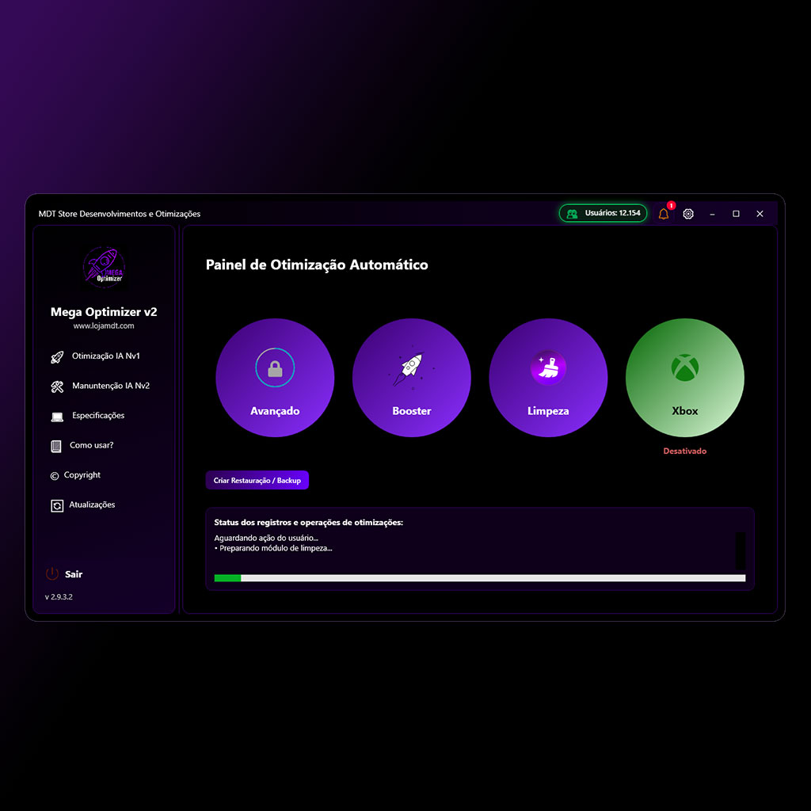Viewport: 811px width, 811px height.
Task: Click the notification bell icon
Action: click(664, 214)
